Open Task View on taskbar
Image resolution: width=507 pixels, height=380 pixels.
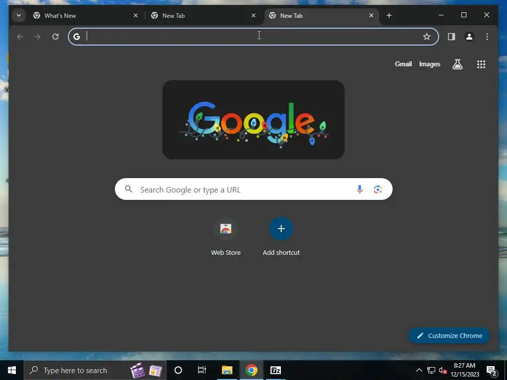point(202,370)
